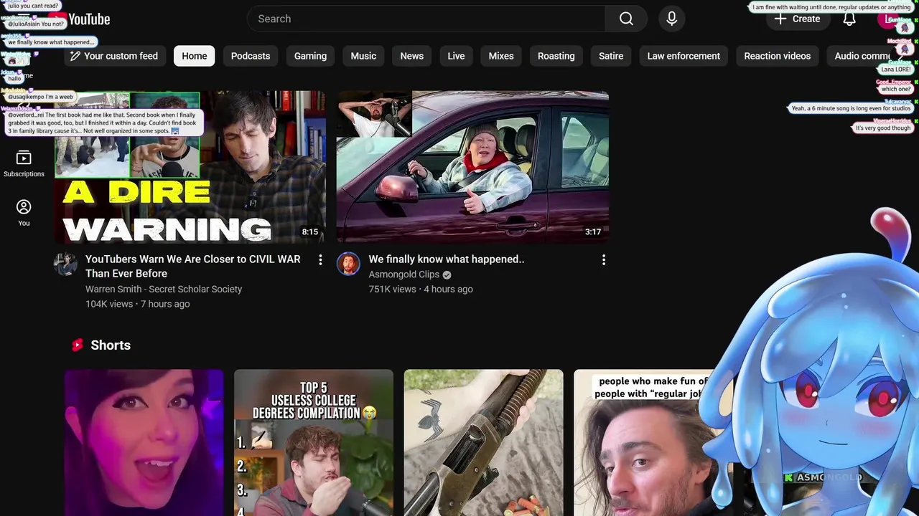Select the Live filter chip

[x=456, y=56]
